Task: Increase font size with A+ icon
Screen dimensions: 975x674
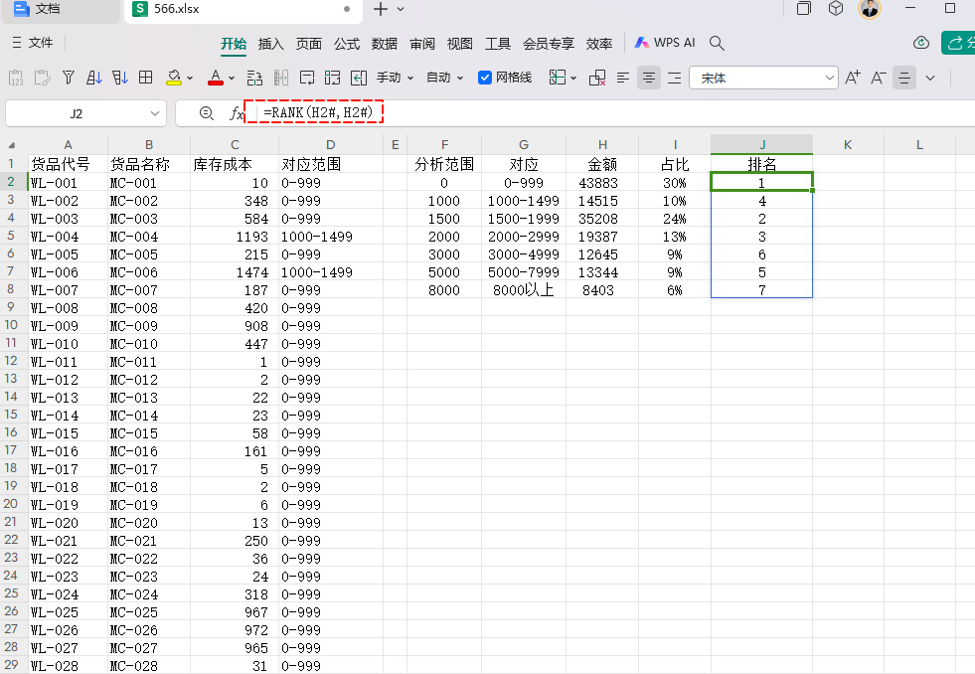Action: 853,78
